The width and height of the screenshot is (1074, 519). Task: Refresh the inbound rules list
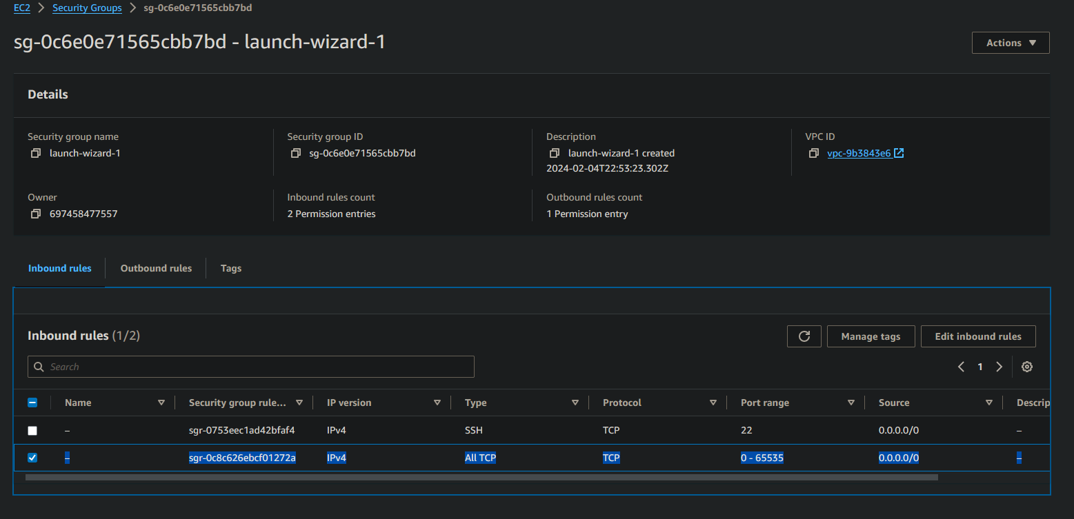tap(804, 336)
